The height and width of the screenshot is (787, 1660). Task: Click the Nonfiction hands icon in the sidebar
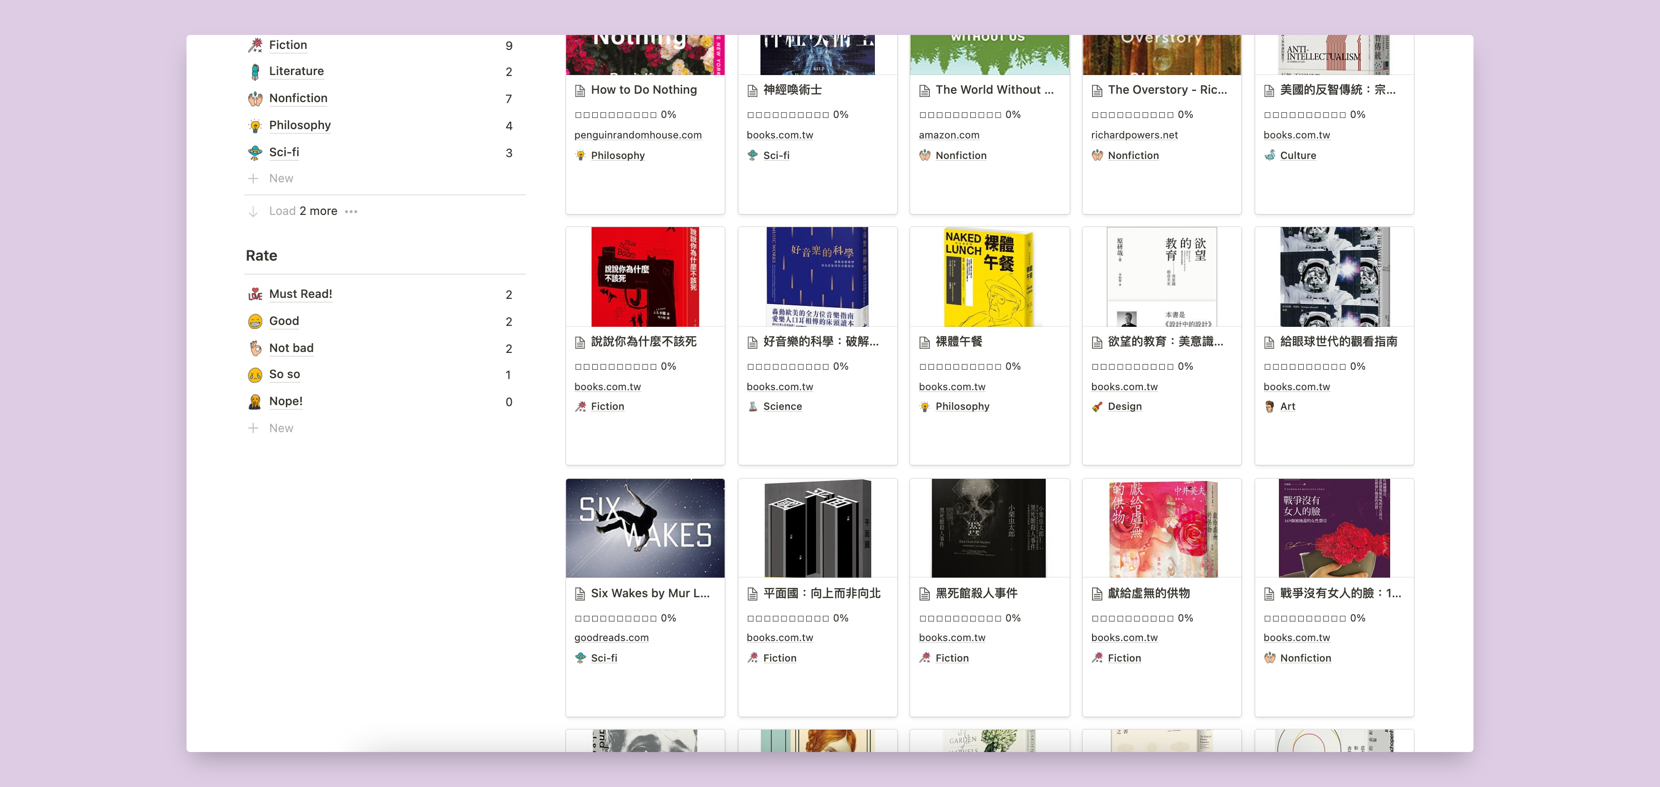pyautogui.click(x=255, y=99)
